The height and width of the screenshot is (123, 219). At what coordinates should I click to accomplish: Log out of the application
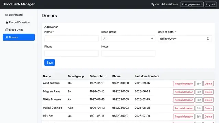point(210,4)
